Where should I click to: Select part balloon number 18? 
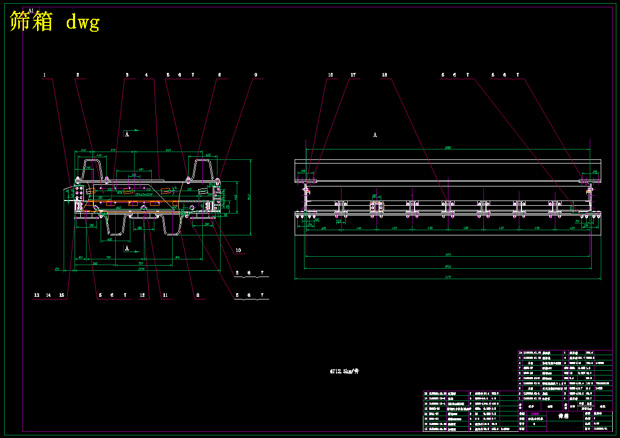click(384, 74)
